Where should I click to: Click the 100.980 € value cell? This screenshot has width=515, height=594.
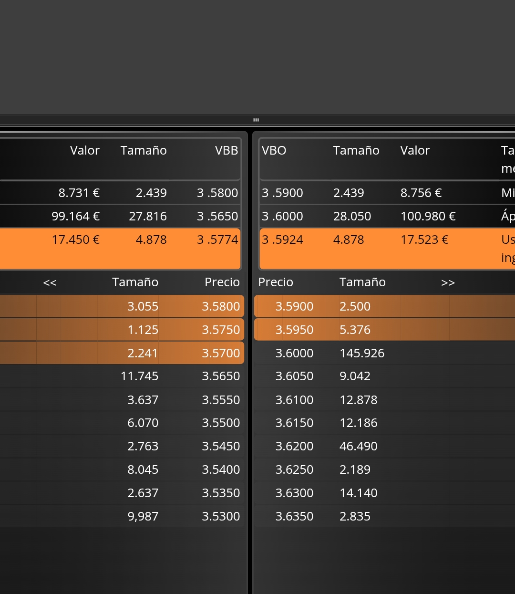click(428, 216)
